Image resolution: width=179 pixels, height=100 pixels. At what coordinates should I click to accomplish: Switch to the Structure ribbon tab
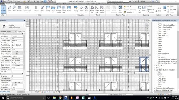(19, 4)
